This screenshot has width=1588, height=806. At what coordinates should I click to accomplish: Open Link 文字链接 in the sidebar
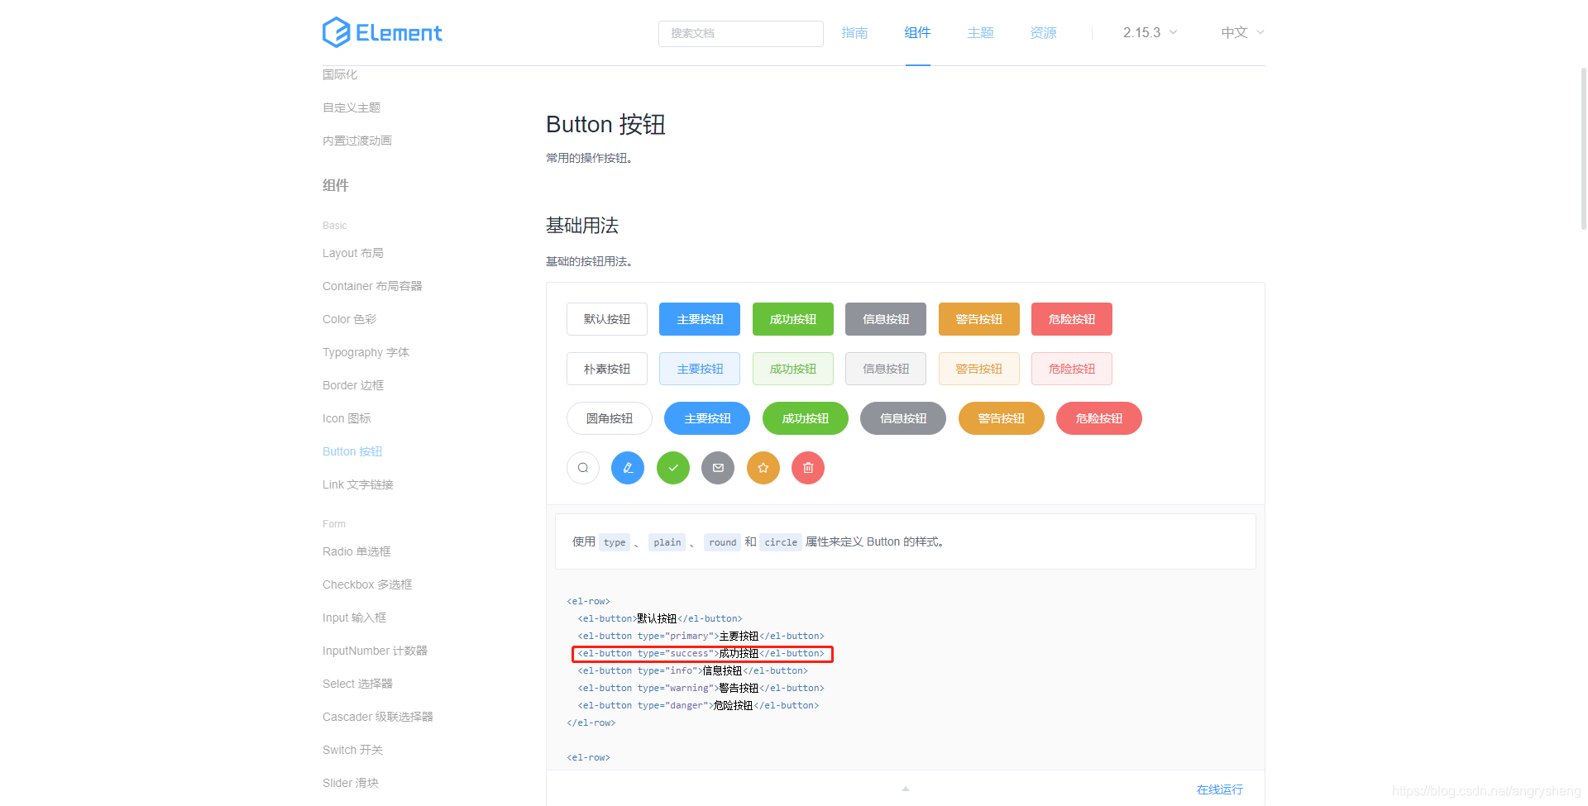pyautogui.click(x=358, y=484)
